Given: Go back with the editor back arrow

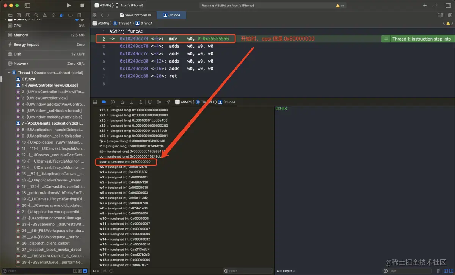Looking at the screenshot, I should coord(102,15).
